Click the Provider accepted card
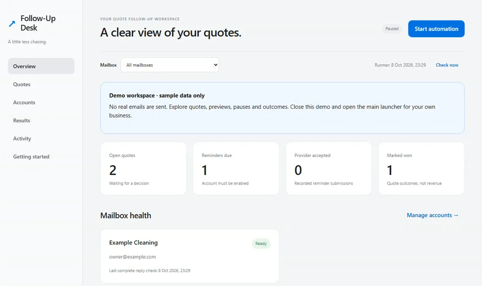The height and width of the screenshot is (286, 482). tap(329, 168)
